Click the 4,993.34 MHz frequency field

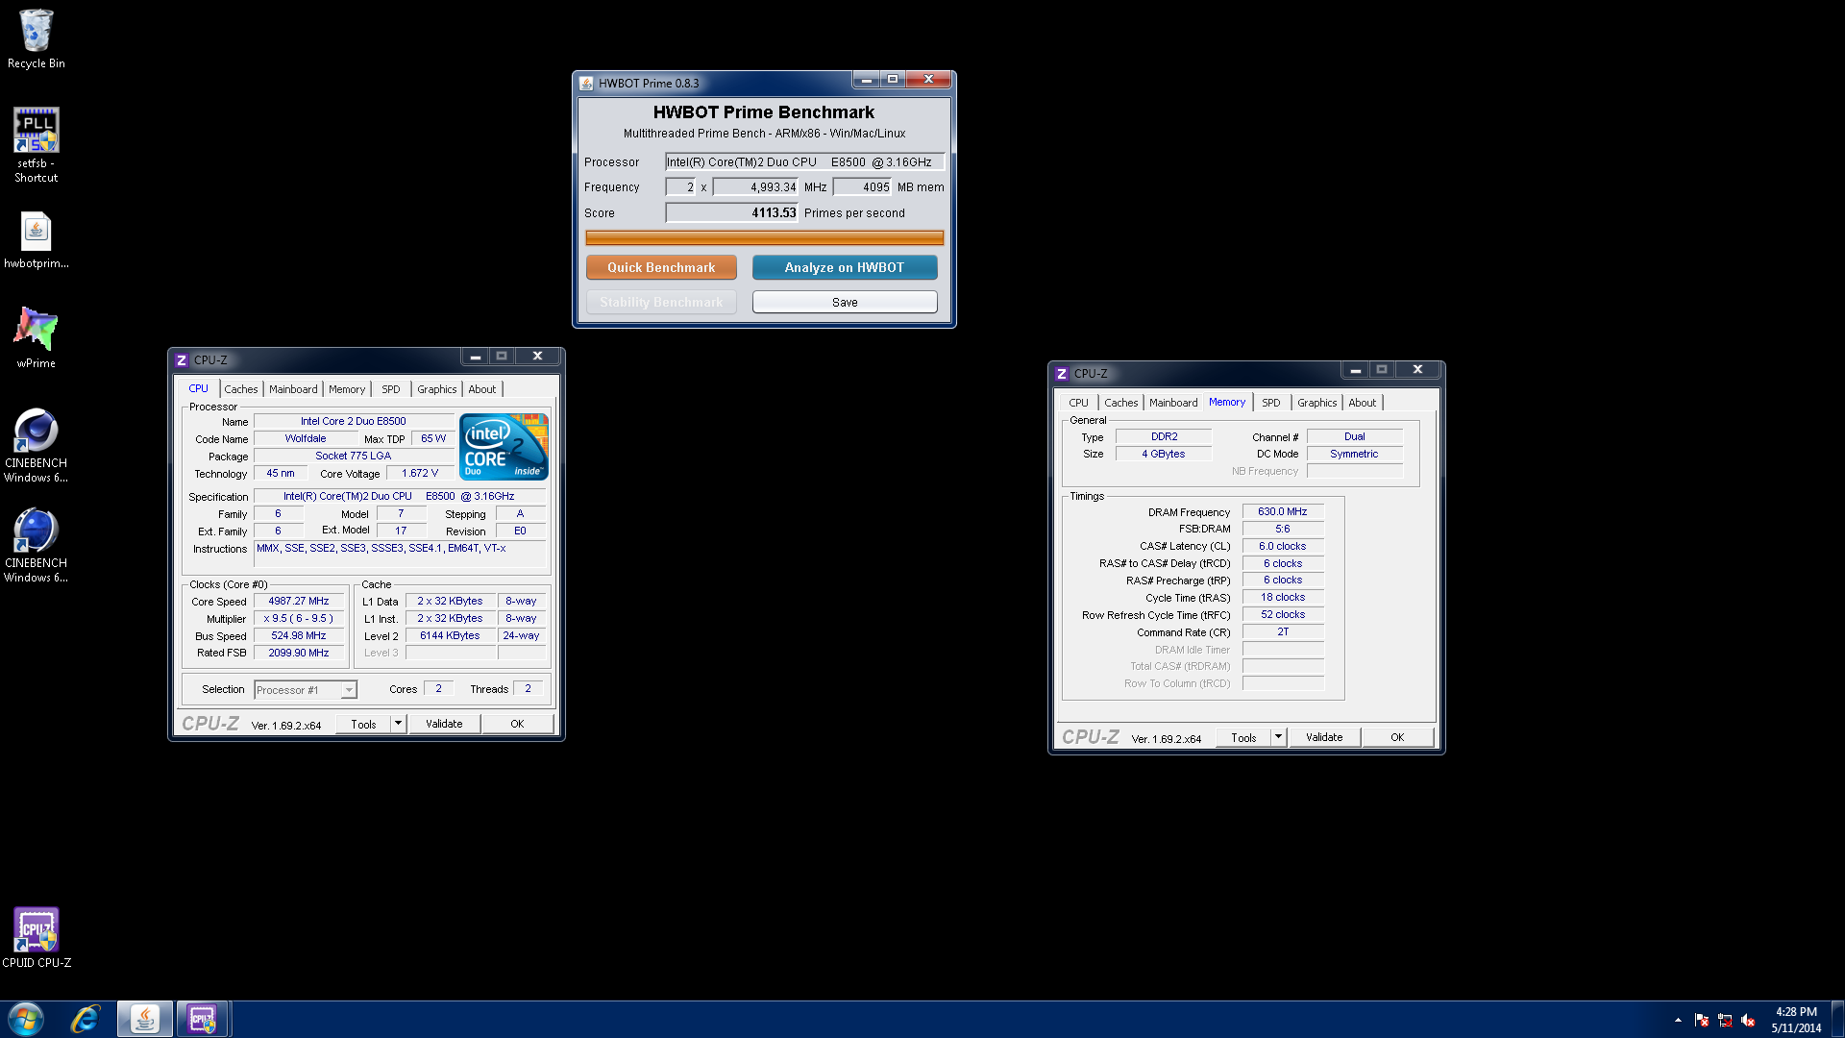pos(755,186)
